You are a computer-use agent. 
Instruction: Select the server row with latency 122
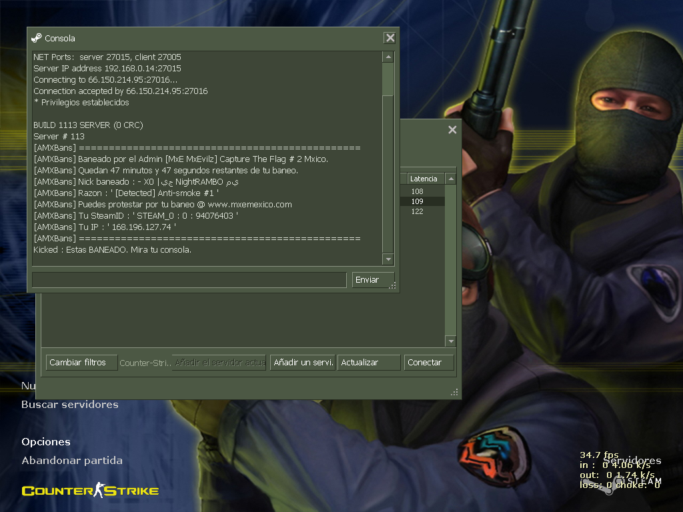pyautogui.click(x=422, y=211)
